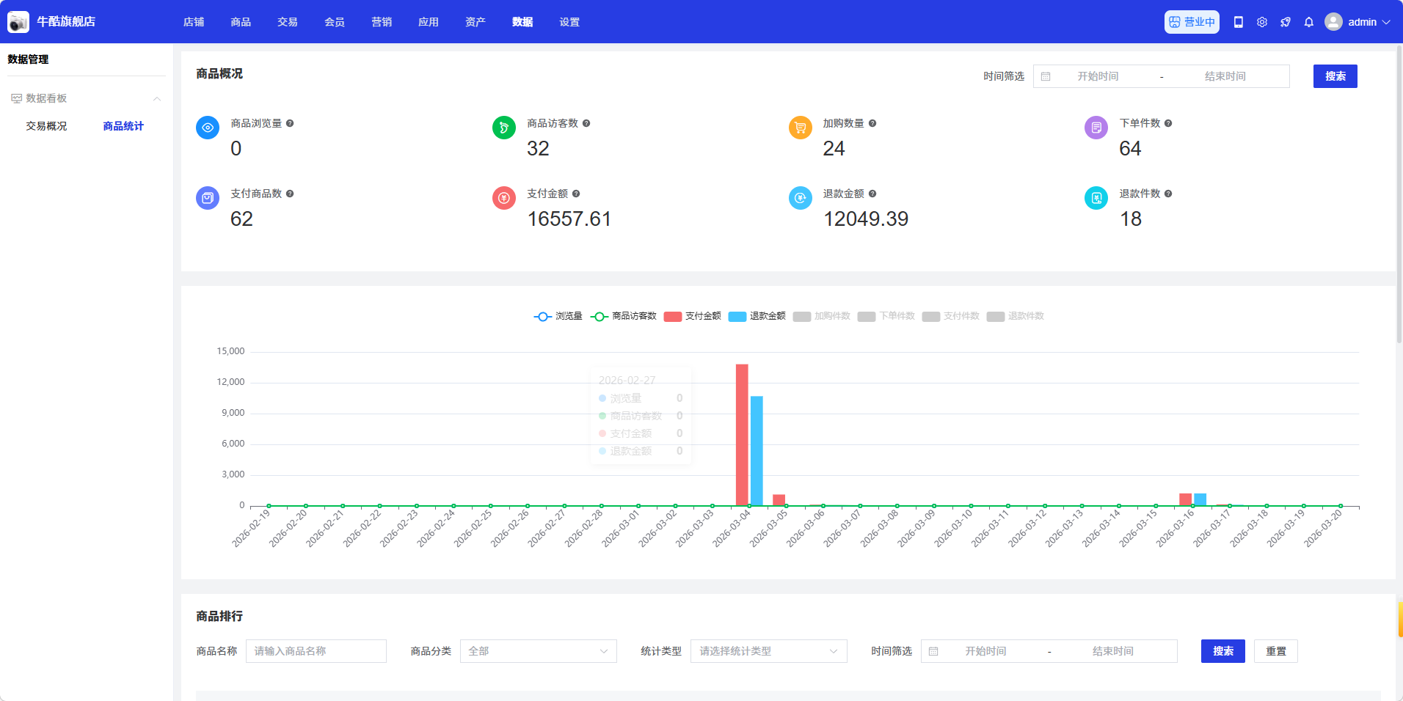Click the 重置 button
This screenshot has height=701, width=1403.
[x=1275, y=651]
